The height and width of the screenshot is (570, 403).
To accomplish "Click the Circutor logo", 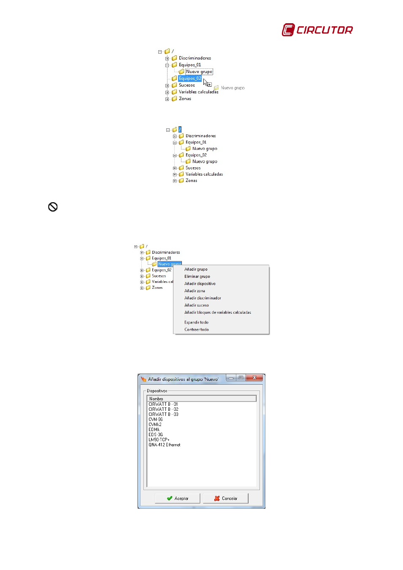I will point(317,30).
